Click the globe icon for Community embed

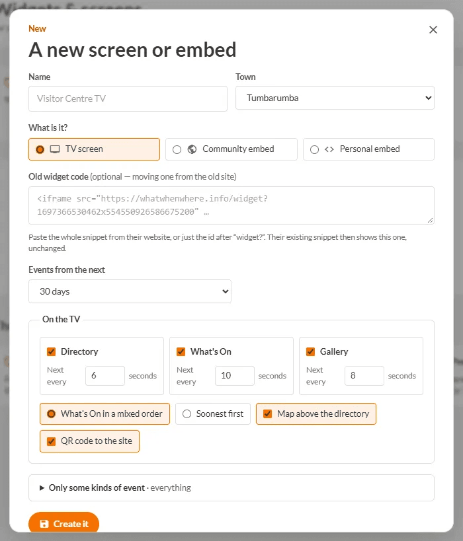[192, 149]
